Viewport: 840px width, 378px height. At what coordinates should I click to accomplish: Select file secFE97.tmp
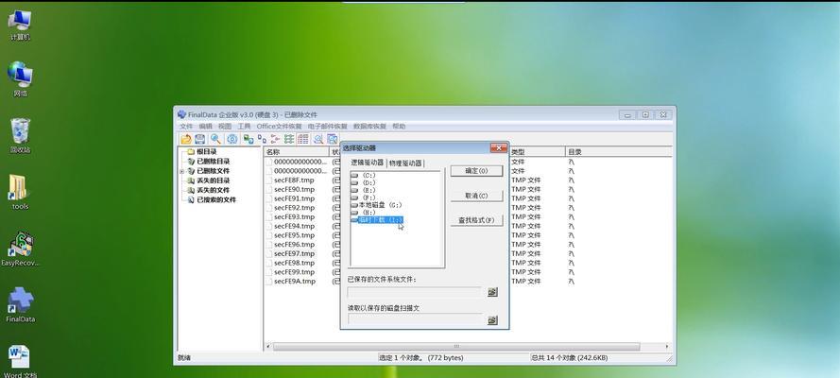click(294, 253)
